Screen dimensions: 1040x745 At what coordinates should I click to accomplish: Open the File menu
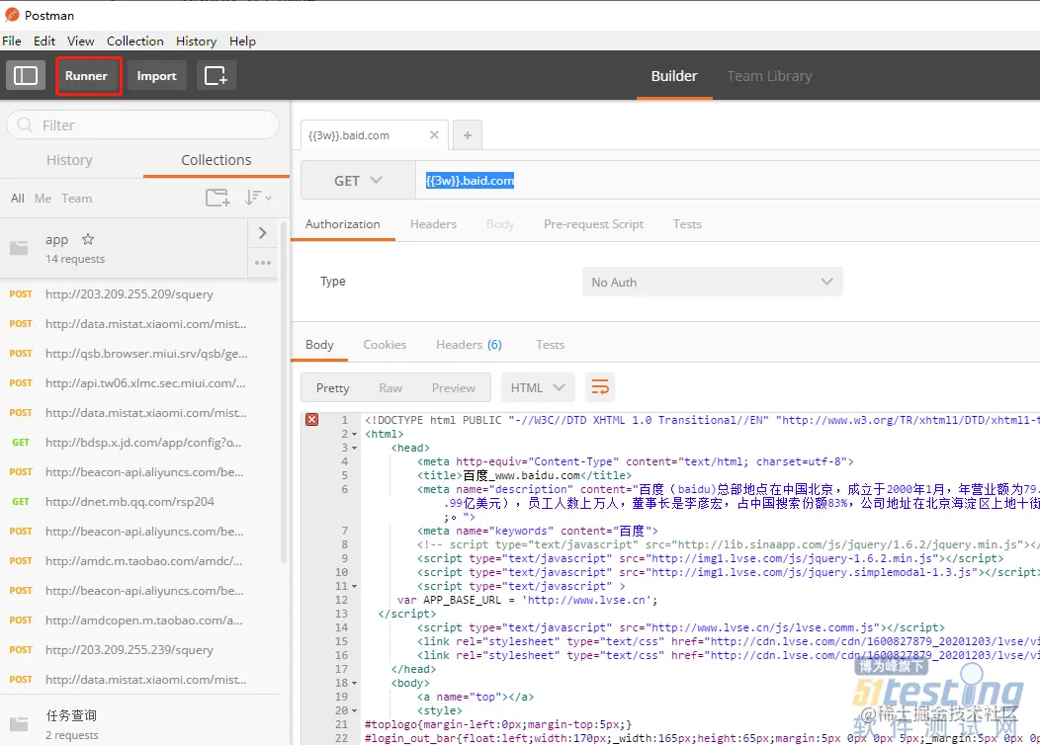pyautogui.click(x=12, y=41)
